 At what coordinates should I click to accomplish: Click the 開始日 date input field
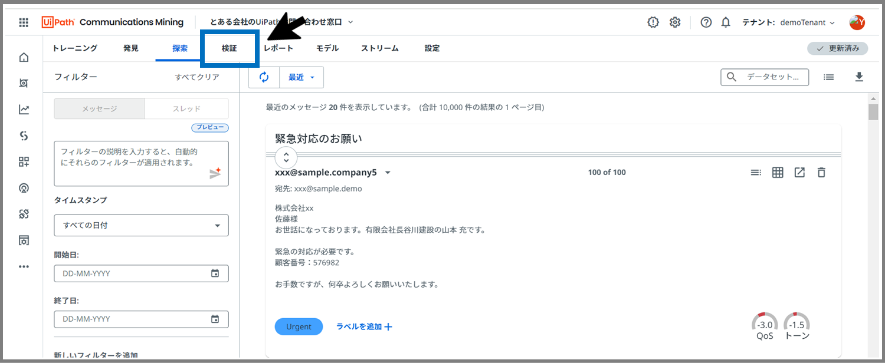(135, 273)
